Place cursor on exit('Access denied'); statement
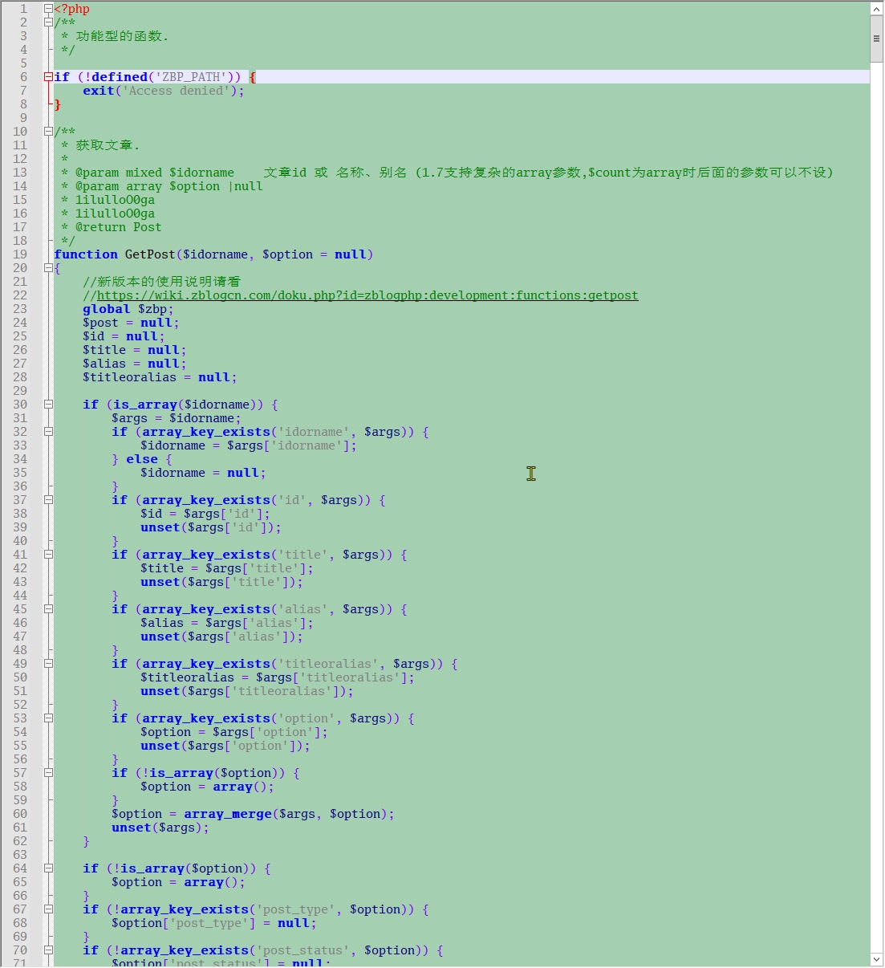The image size is (885, 968). coord(163,91)
